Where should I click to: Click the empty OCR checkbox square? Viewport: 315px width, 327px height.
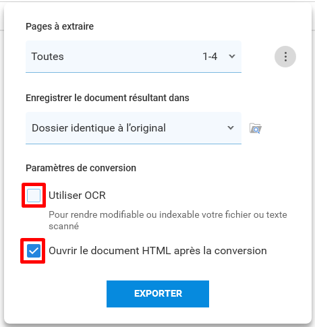tap(34, 196)
